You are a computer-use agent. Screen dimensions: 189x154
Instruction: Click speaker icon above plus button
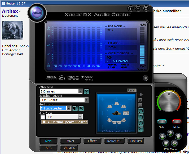[140, 95]
